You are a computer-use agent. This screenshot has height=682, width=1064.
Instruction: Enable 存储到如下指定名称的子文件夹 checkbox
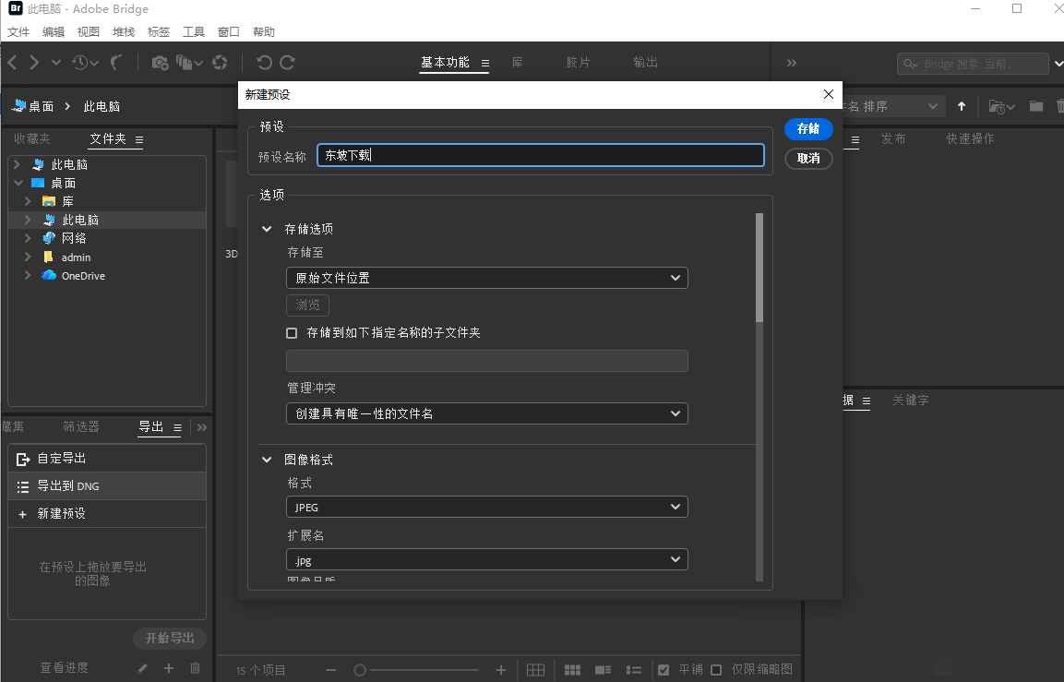click(x=292, y=333)
